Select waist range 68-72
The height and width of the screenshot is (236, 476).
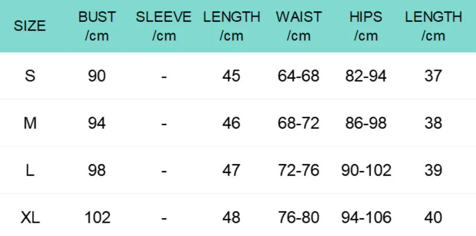[298, 123]
